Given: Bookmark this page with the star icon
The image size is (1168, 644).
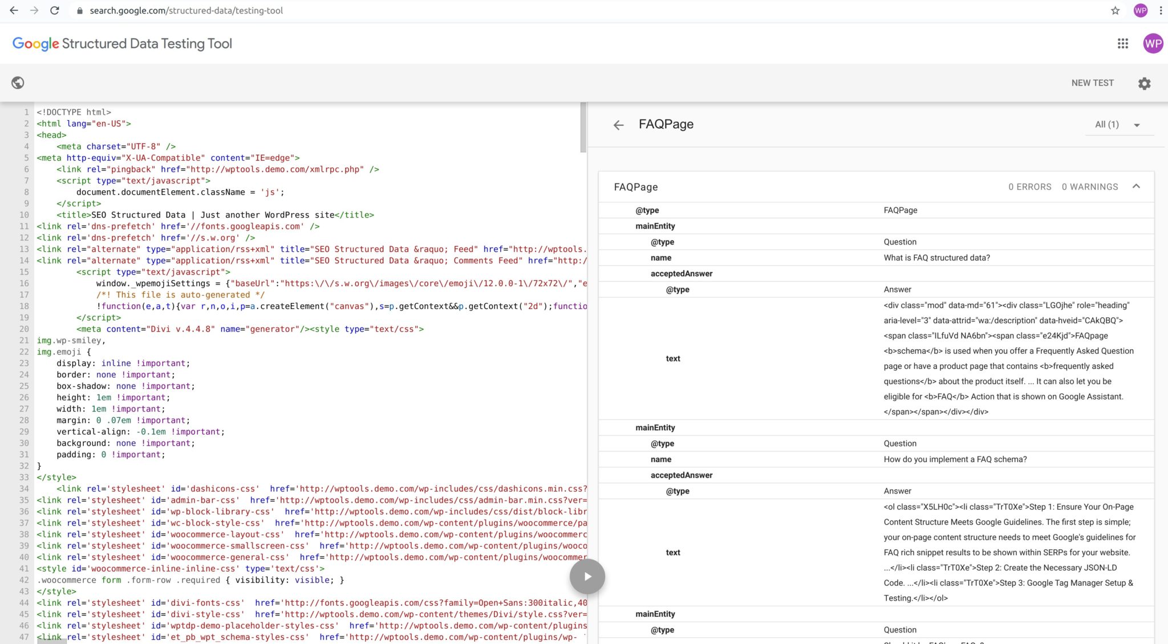Looking at the screenshot, I should click(x=1116, y=10).
